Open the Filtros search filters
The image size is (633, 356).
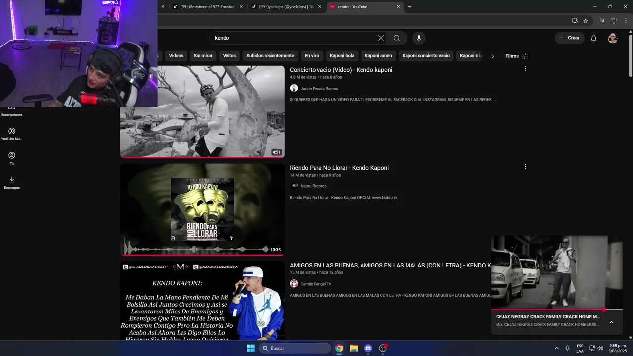pyautogui.click(x=517, y=56)
